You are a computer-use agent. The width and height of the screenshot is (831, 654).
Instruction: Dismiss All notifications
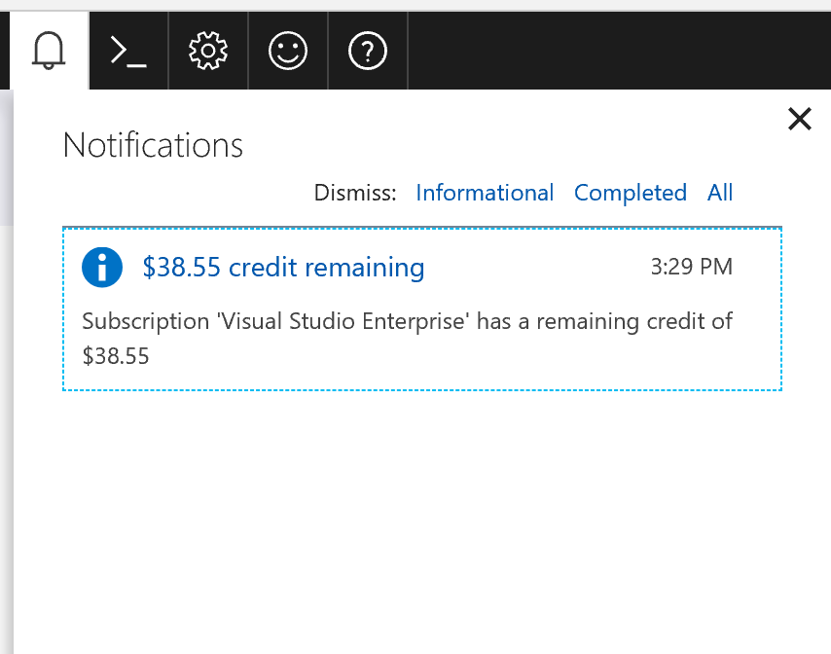click(720, 193)
